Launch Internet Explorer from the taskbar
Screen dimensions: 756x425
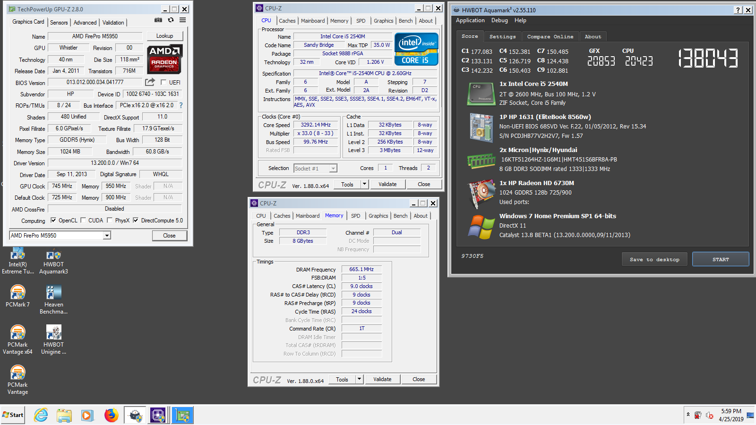(41, 415)
